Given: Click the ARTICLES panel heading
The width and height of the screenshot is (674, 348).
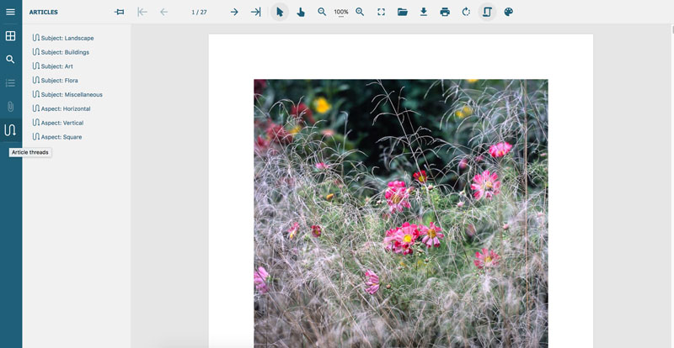Looking at the screenshot, I should point(44,12).
